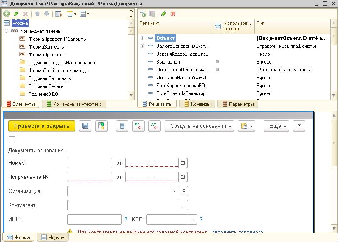
Task: Toggle the checkbox below Провести и закрыть
Action: (x=12, y=139)
